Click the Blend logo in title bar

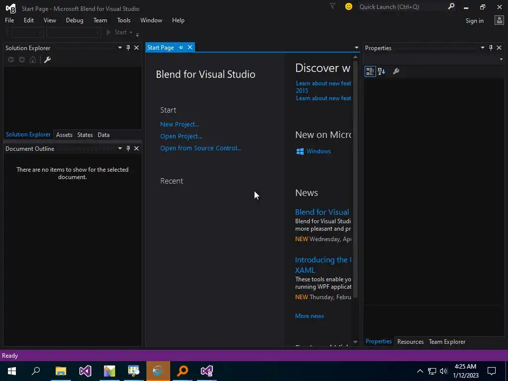(x=11, y=8)
